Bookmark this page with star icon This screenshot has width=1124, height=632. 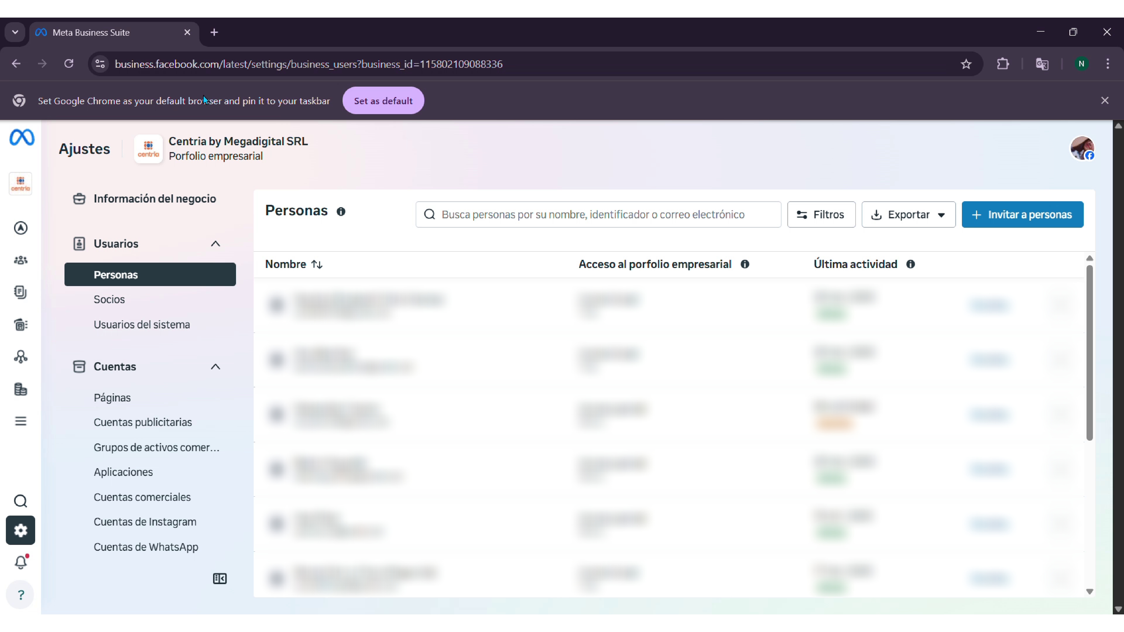[966, 64]
